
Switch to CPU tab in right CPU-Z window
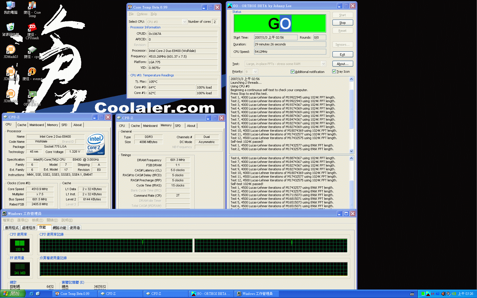point(122,126)
